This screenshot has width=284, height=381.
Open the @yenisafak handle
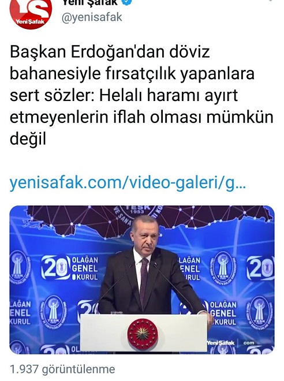(x=92, y=17)
